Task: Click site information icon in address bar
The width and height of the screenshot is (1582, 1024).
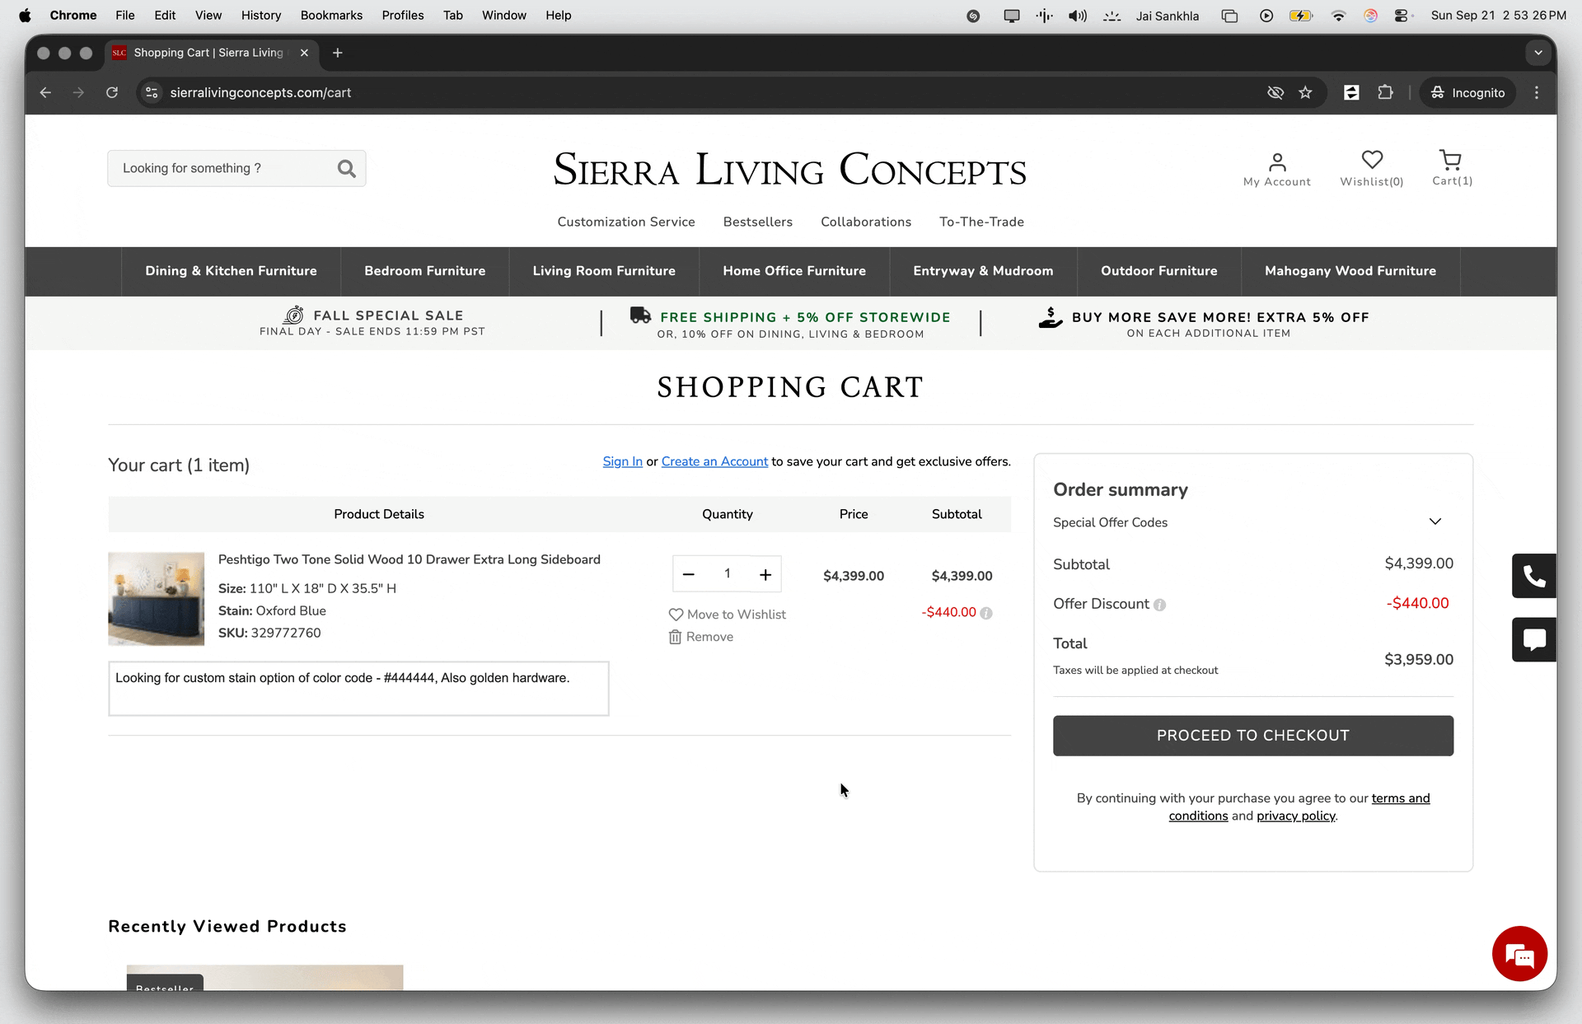Action: point(152,93)
